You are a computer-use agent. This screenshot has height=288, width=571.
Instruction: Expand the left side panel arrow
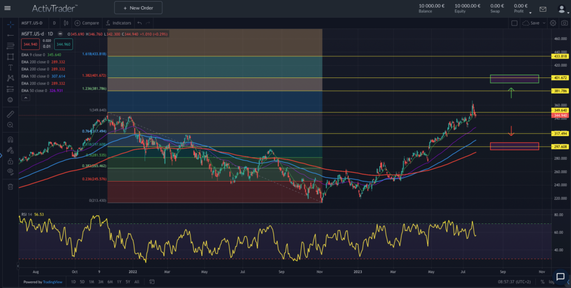[x=1, y=155]
